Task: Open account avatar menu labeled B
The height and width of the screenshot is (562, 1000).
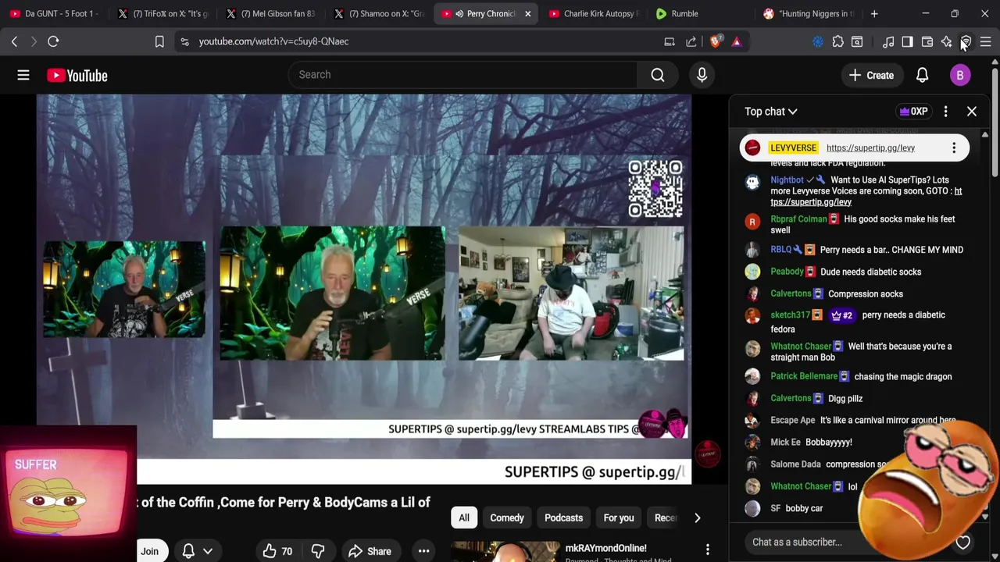Action: (x=960, y=75)
